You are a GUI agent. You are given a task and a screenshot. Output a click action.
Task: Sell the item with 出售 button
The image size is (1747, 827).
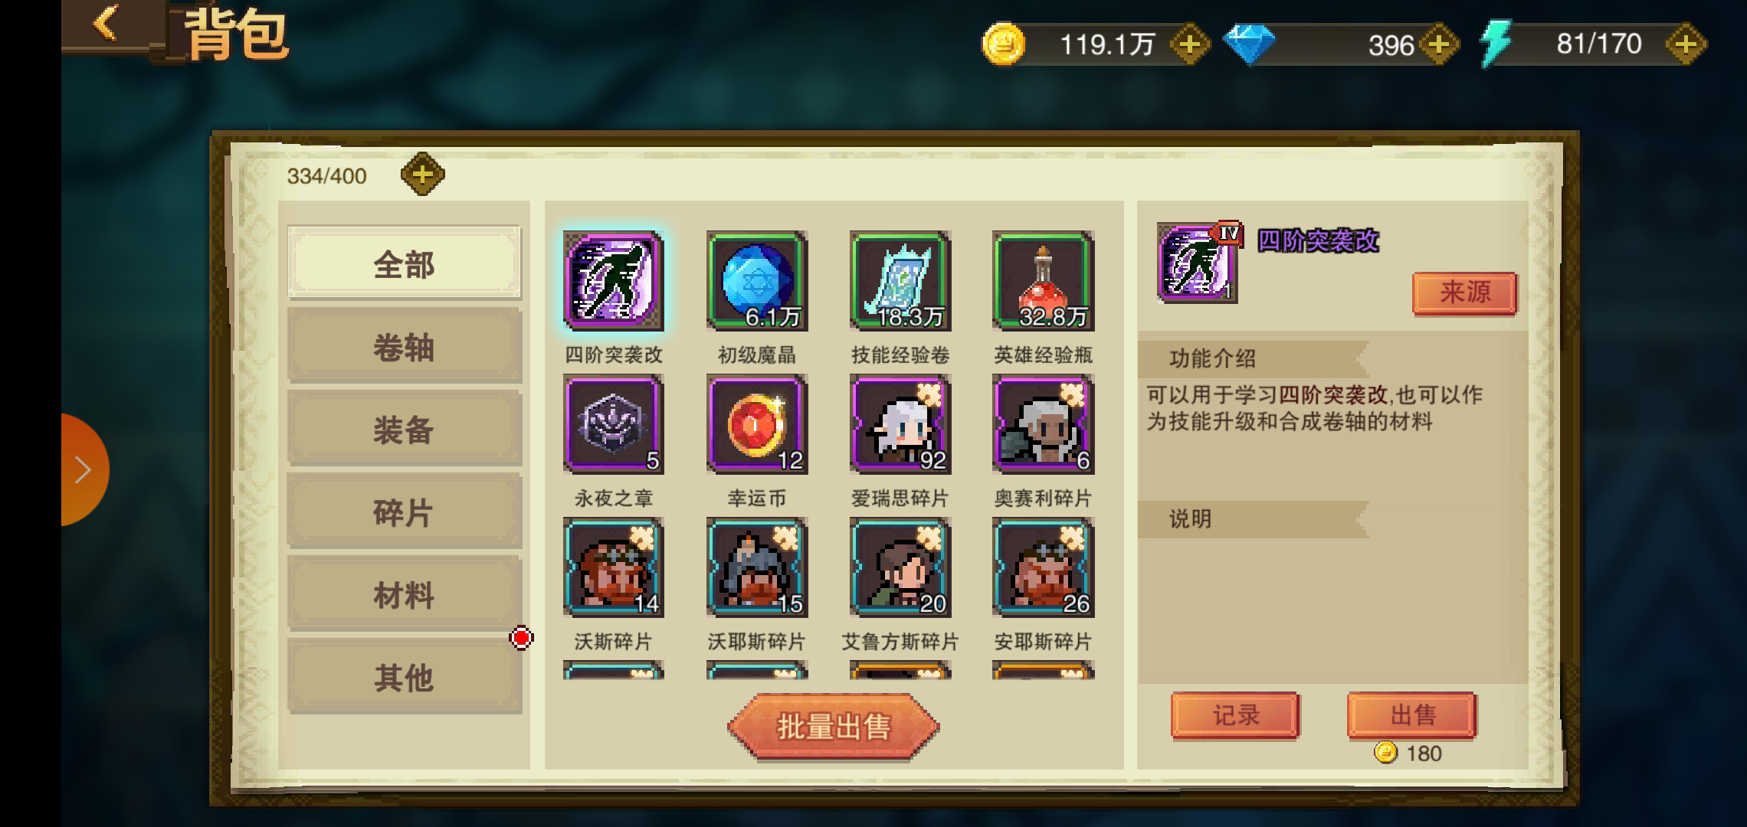(1412, 715)
